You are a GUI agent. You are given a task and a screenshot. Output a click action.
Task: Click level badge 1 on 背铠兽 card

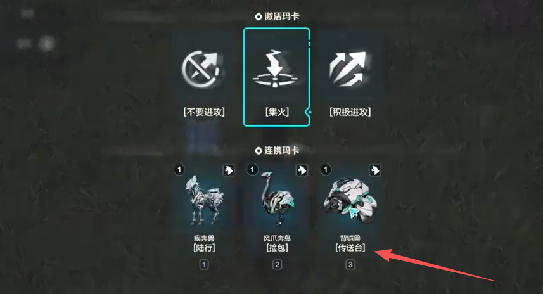click(326, 170)
